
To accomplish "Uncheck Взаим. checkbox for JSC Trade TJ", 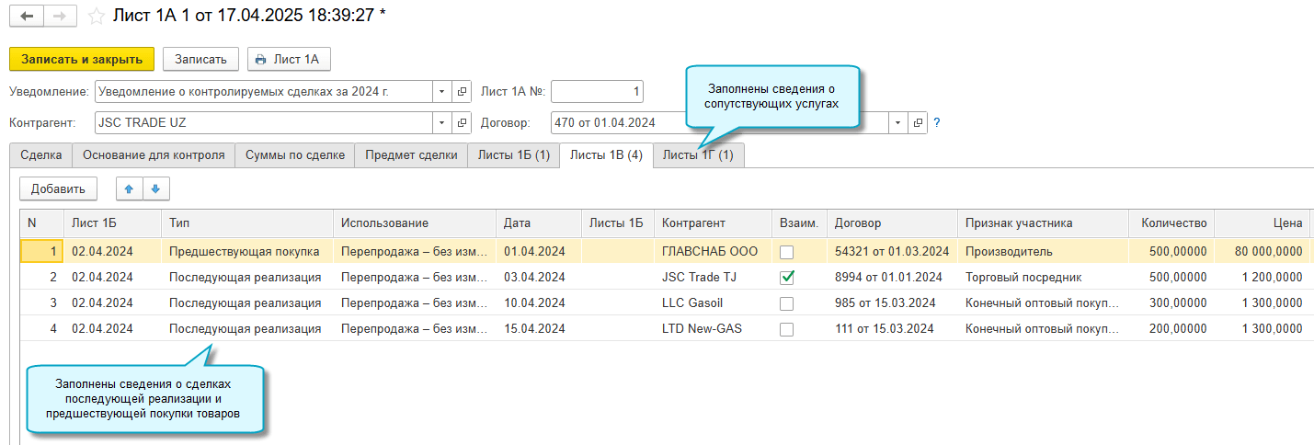I will coord(786,277).
